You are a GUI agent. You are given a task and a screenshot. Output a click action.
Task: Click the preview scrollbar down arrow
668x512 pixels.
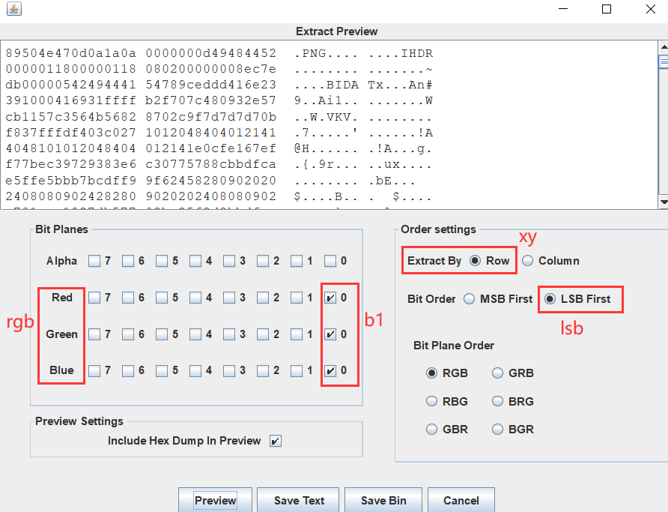[x=664, y=202]
